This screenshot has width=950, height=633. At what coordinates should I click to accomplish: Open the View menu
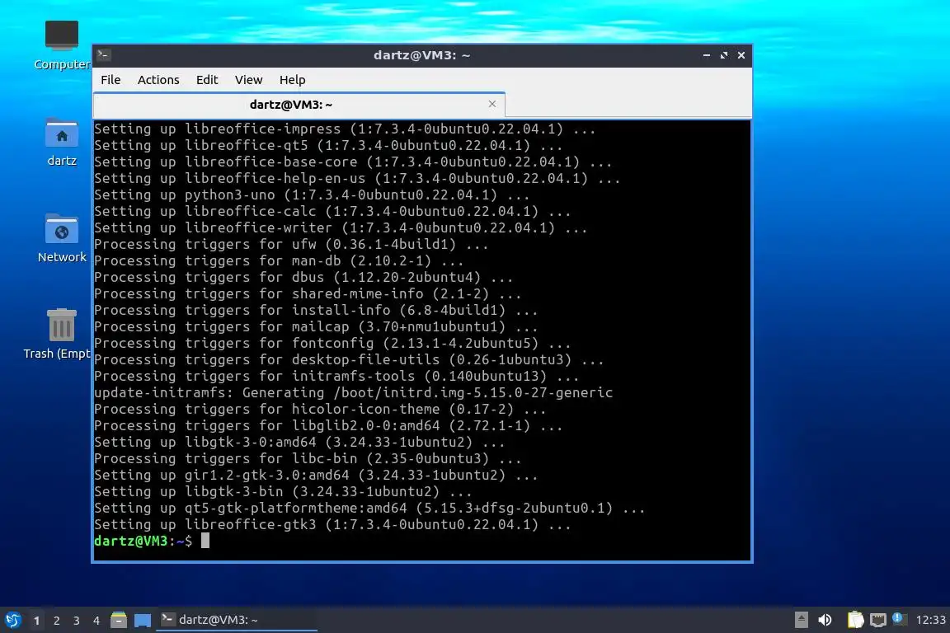click(248, 80)
